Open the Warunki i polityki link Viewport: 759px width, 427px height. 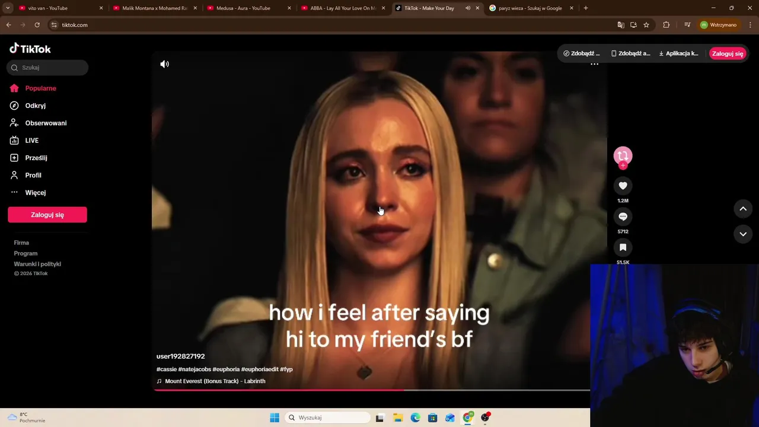(37, 264)
